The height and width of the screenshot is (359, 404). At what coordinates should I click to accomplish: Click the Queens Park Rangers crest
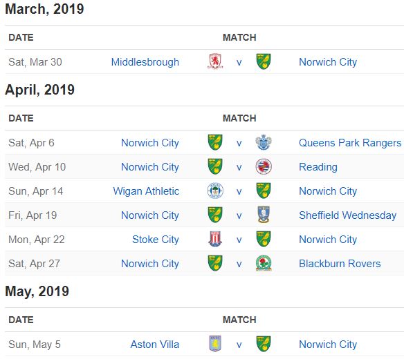pyautogui.click(x=264, y=142)
